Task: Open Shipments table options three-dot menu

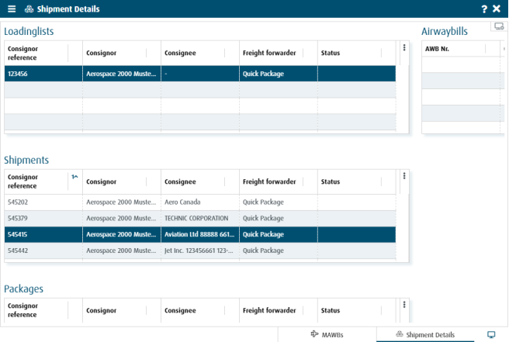Action: (403, 177)
